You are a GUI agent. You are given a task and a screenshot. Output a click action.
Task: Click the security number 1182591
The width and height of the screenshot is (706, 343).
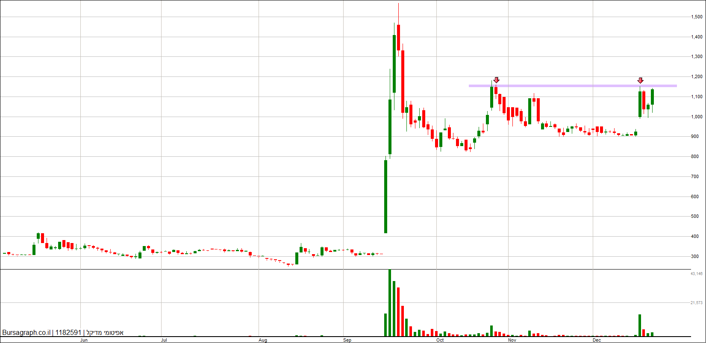(x=68, y=333)
